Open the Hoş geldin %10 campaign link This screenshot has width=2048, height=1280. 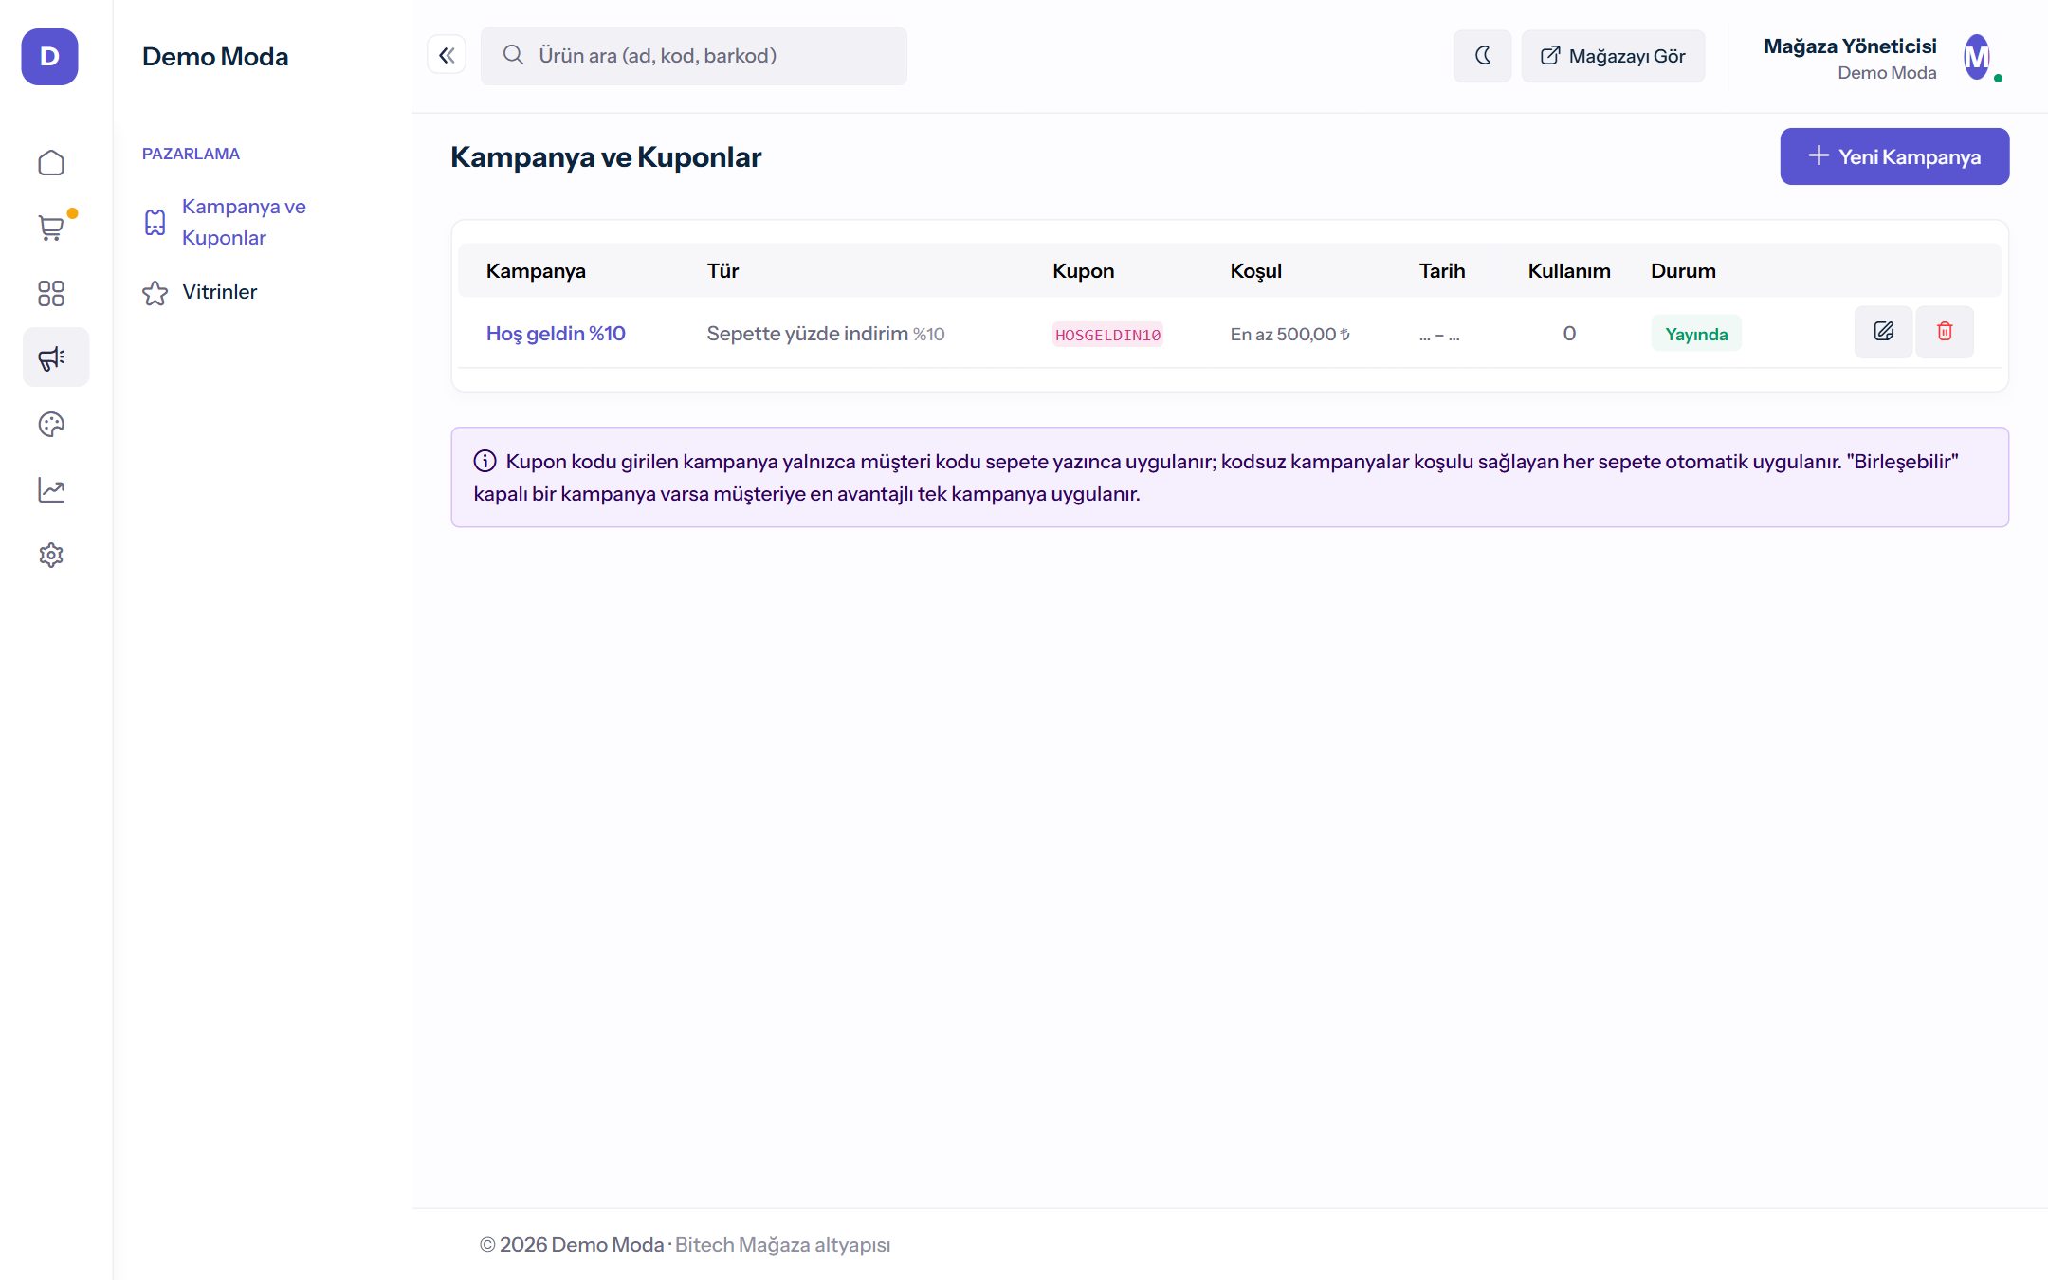[x=556, y=334]
